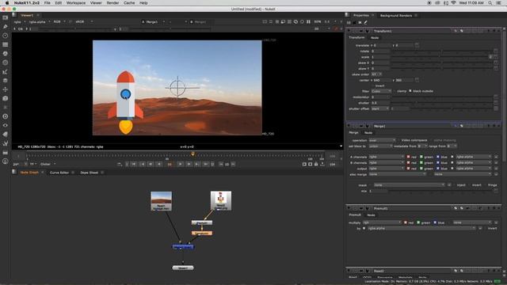Select the desert Read1 node thumbnail

[162, 201]
